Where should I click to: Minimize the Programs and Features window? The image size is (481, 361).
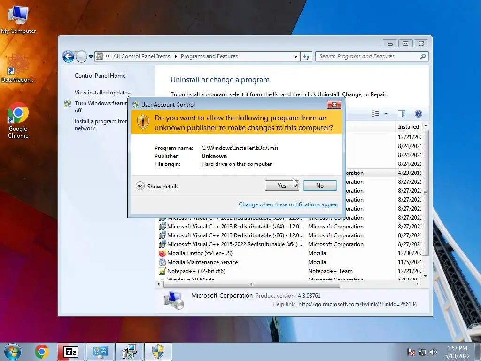[390, 44]
